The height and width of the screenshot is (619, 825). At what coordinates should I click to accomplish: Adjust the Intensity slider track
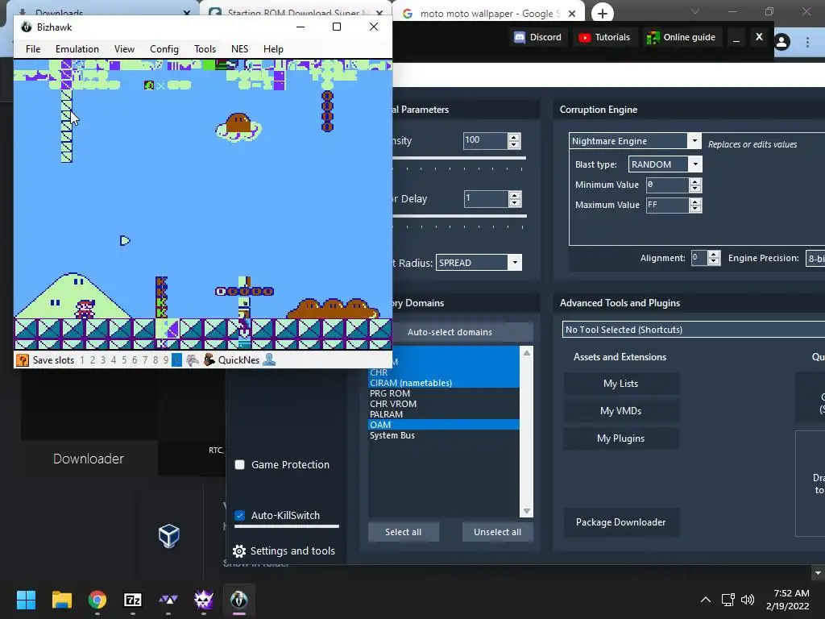tap(458, 158)
